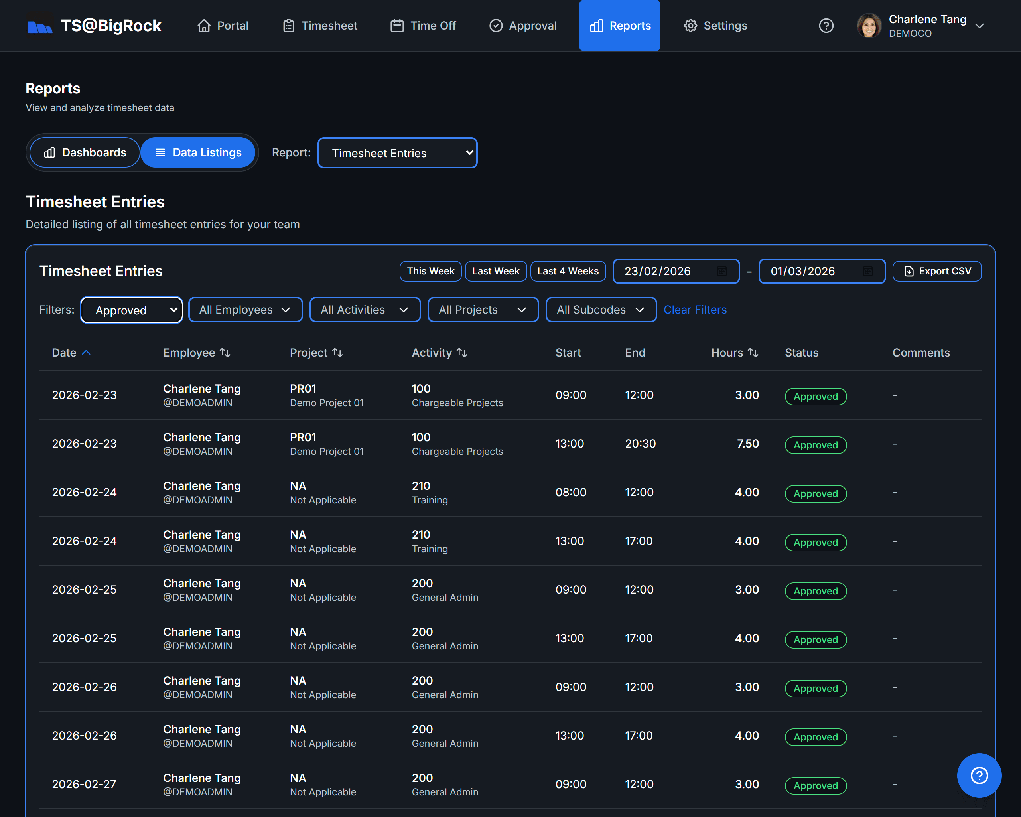Click the Clear Filters link
The image size is (1021, 817).
coord(695,310)
